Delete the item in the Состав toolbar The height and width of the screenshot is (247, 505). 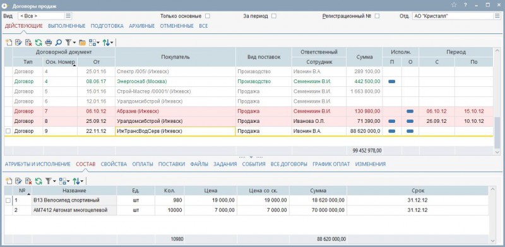tap(28, 181)
